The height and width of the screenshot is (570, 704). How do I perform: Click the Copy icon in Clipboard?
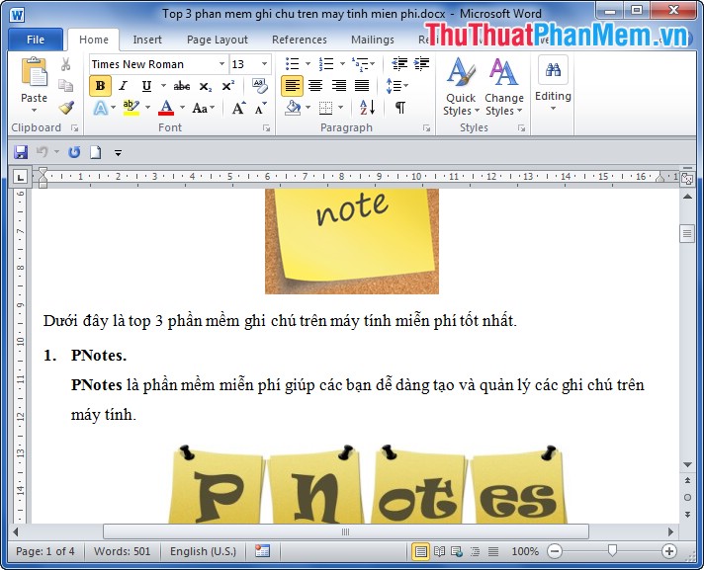pos(65,85)
